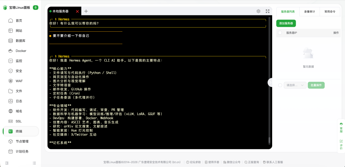Screen dimensions: 345x167
Task: Click the 暂无数据 empty-state text
Action: [308, 67]
